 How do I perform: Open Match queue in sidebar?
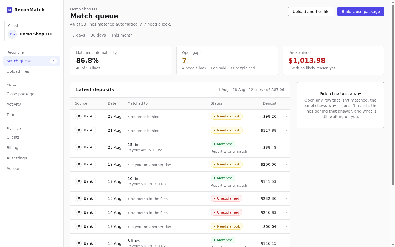coord(32,61)
